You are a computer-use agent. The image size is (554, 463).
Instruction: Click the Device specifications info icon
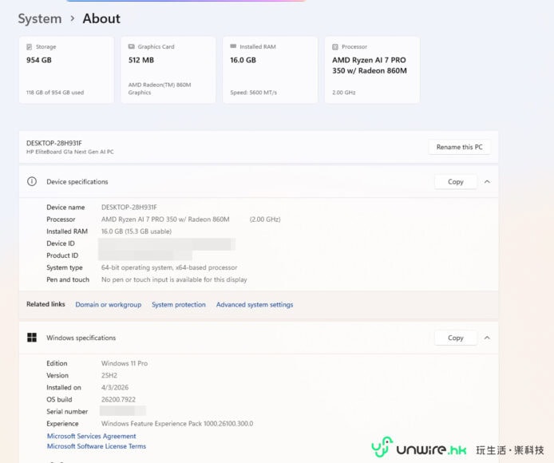pyautogui.click(x=32, y=182)
